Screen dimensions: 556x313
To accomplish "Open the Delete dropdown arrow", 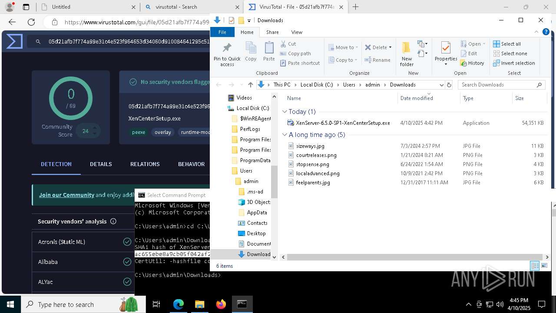I will [x=390, y=47].
